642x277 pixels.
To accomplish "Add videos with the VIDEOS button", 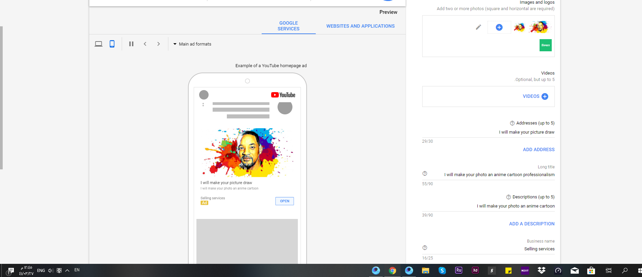I will (535, 96).
